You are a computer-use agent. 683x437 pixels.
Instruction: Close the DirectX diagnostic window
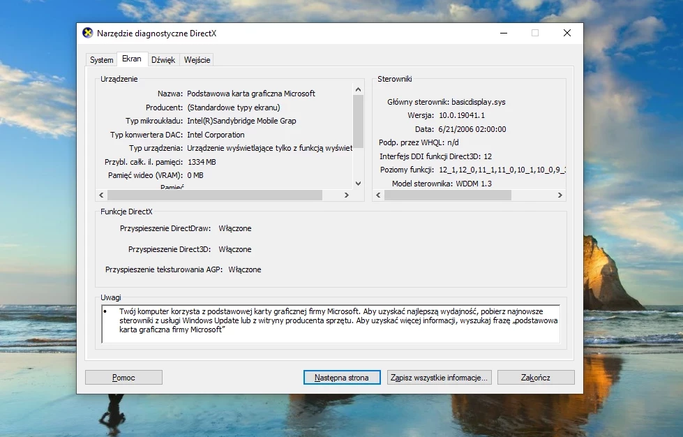(566, 33)
